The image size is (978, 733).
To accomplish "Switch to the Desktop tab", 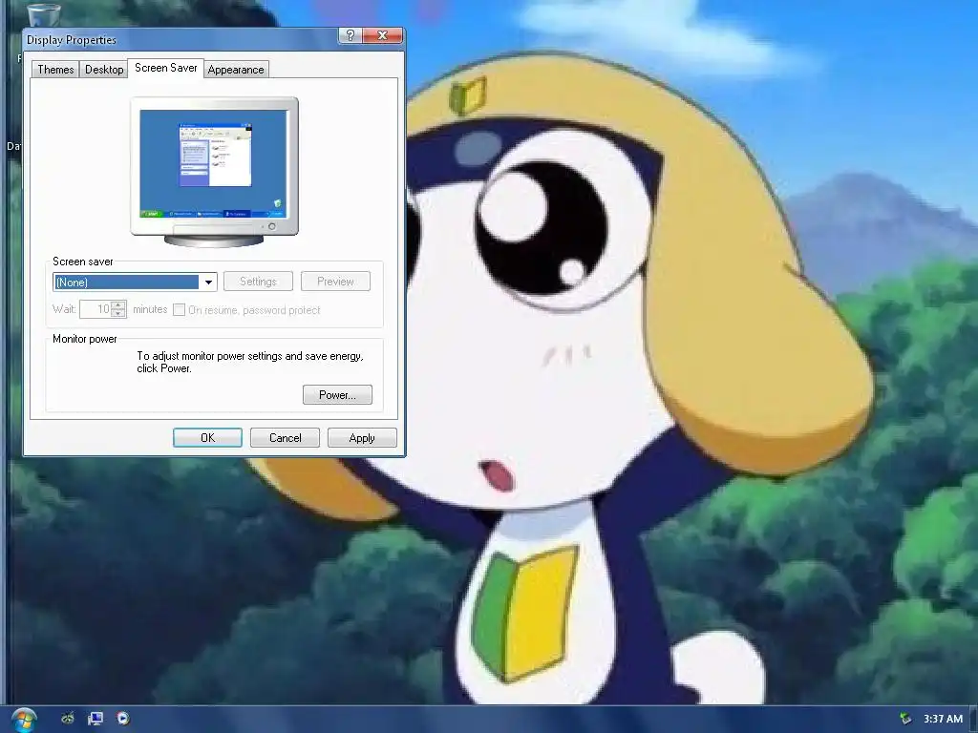I will 104,69.
